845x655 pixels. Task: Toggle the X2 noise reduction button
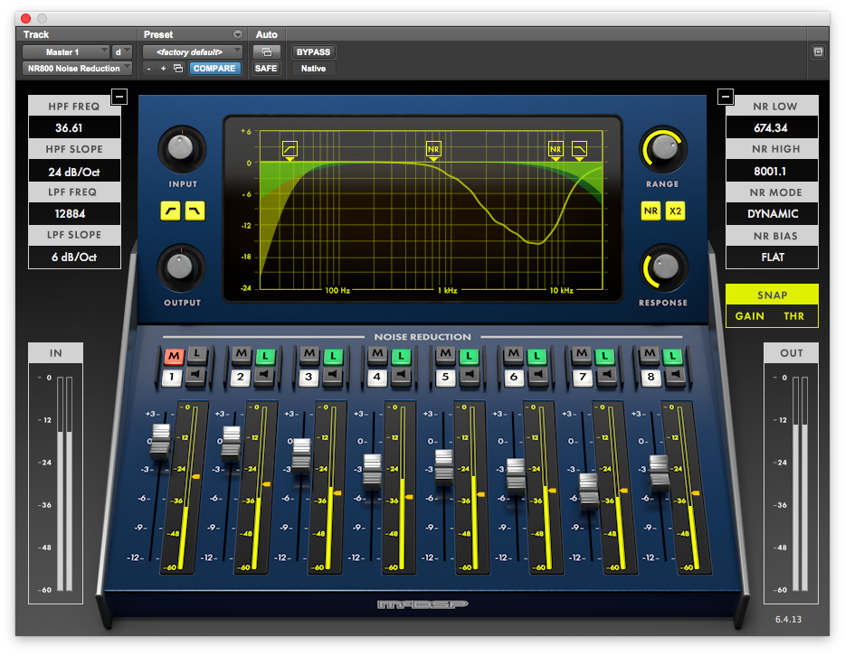click(x=676, y=211)
